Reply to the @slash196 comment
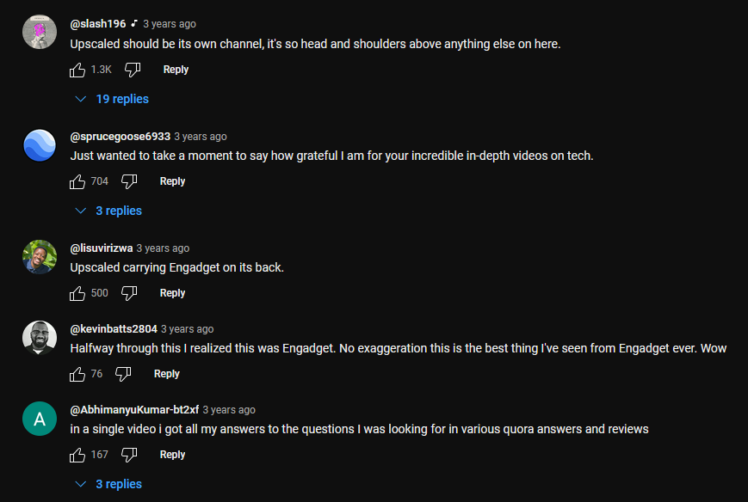This screenshot has height=502, width=748. pyautogui.click(x=176, y=70)
